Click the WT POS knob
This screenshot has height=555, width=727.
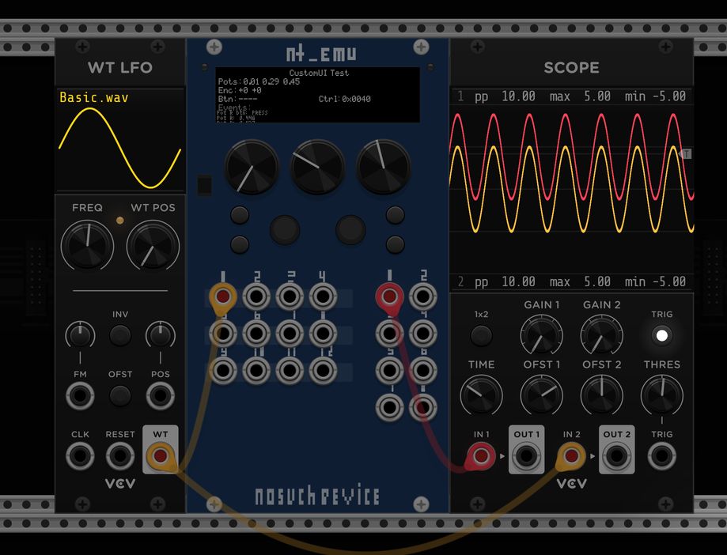click(x=153, y=244)
